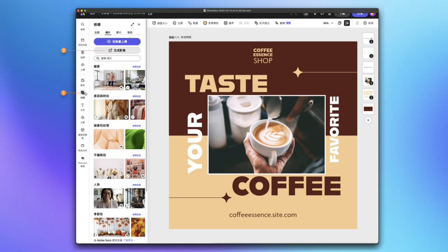
Task: Select the TASTE text on canvas
Action: tap(226, 84)
